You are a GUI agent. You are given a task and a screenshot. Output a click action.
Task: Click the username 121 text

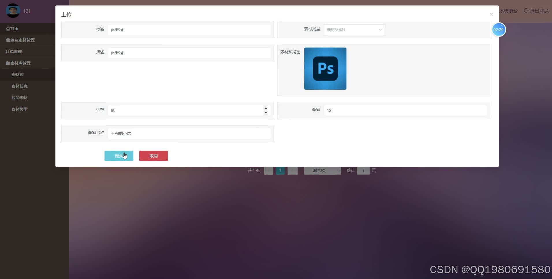pyautogui.click(x=27, y=11)
